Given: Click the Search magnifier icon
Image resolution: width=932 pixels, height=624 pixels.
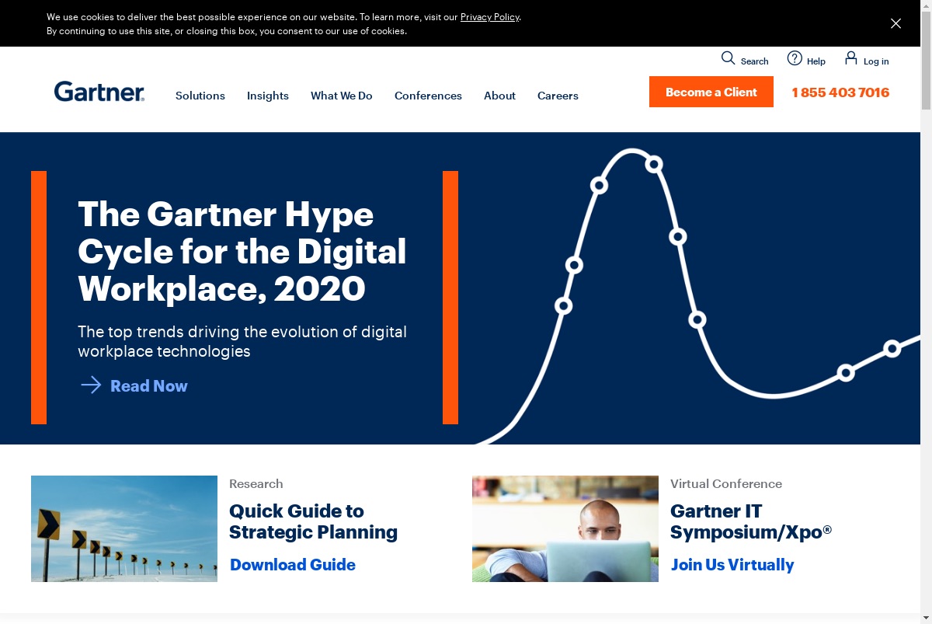Looking at the screenshot, I should tap(728, 58).
